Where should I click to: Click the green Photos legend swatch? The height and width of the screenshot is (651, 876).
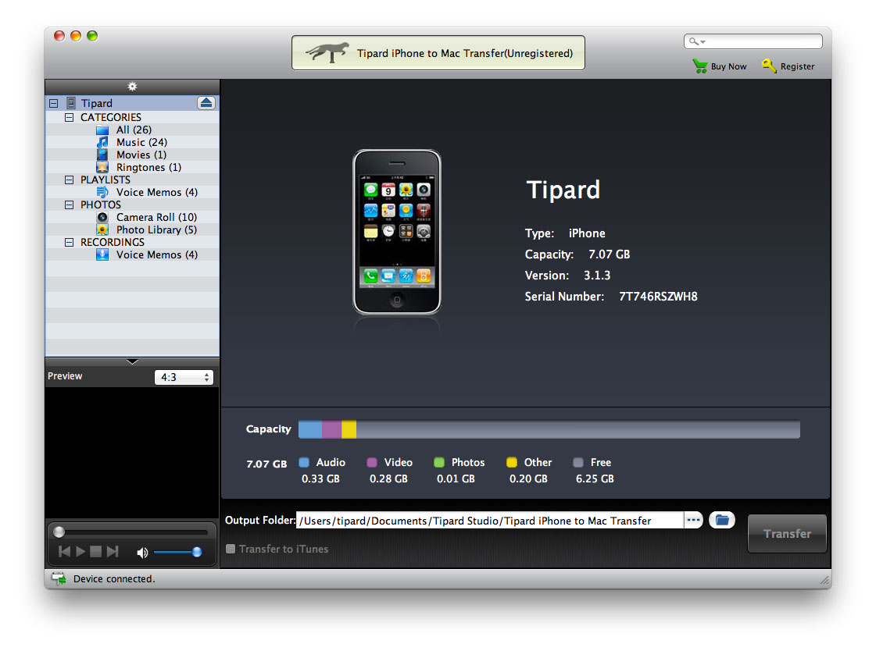(x=439, y=462)
